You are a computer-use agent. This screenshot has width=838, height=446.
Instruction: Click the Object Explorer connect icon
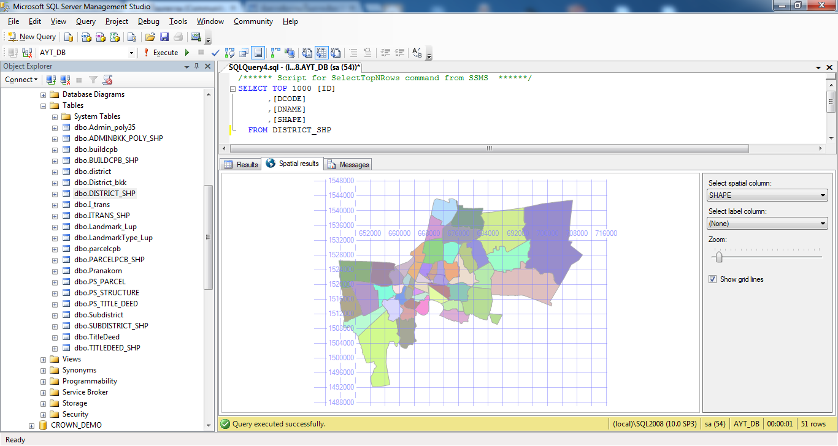tap(51, 80)
